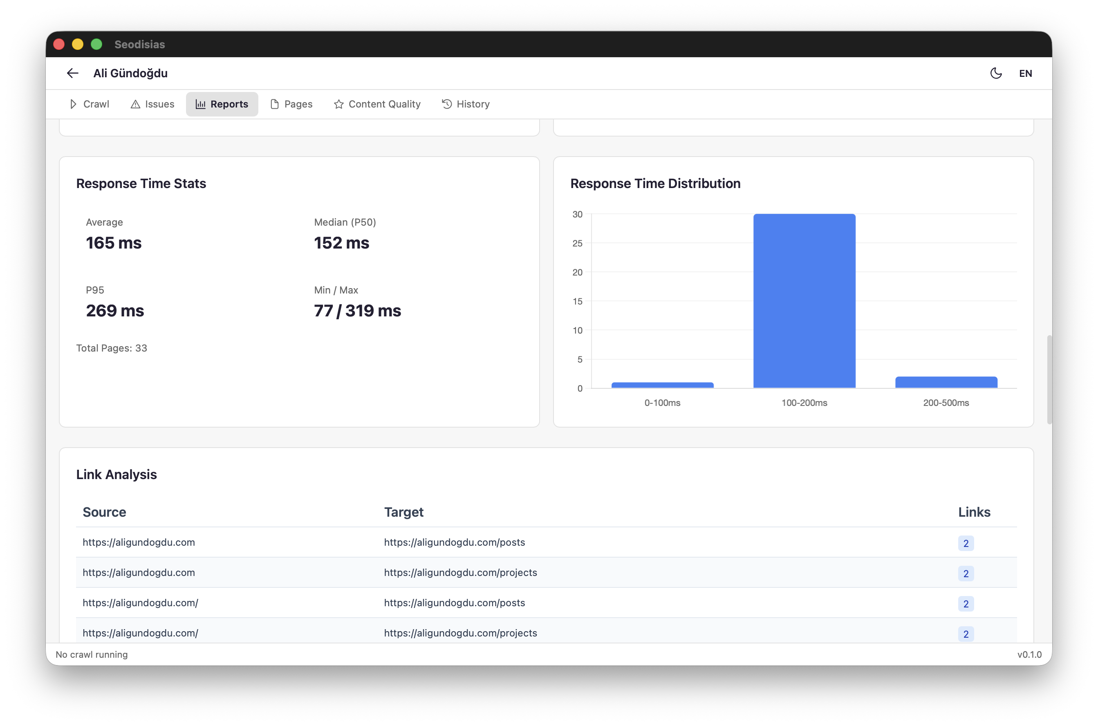This screenshot has height=726, width=1098.
Task: Select the Crawl play icon
Action: (x=73, y=104)
